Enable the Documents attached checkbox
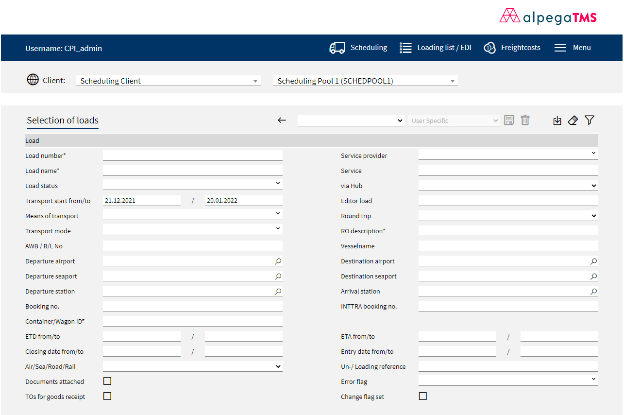 click(107, 381)
